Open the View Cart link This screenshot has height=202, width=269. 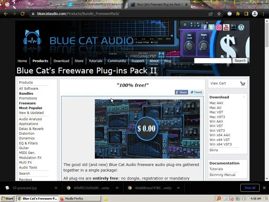tap(218, 83)
